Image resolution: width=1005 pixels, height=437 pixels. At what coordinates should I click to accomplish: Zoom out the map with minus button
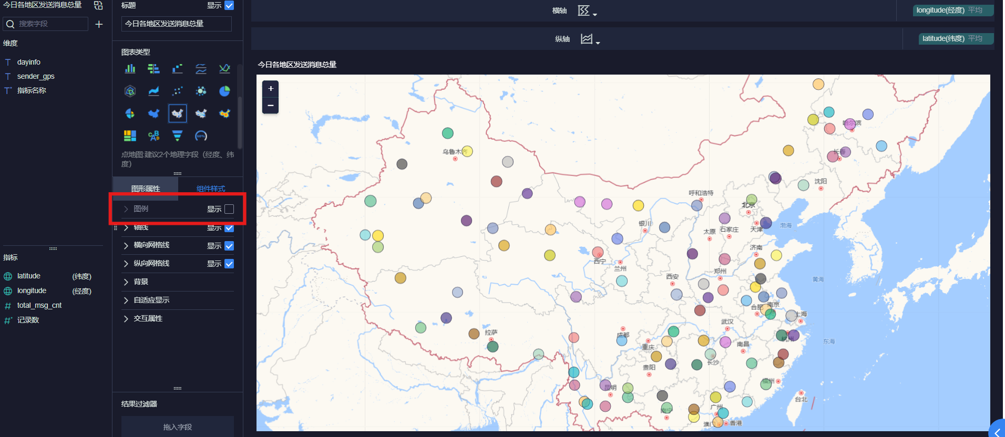tap(271, 106)
